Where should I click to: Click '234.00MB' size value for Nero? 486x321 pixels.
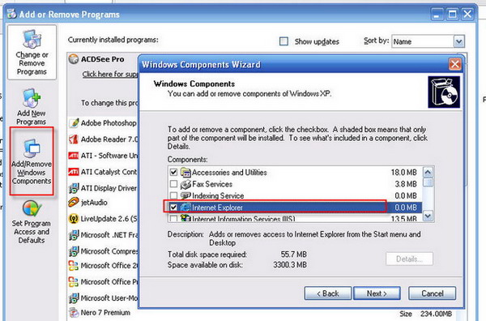click(x=436, y=314)
